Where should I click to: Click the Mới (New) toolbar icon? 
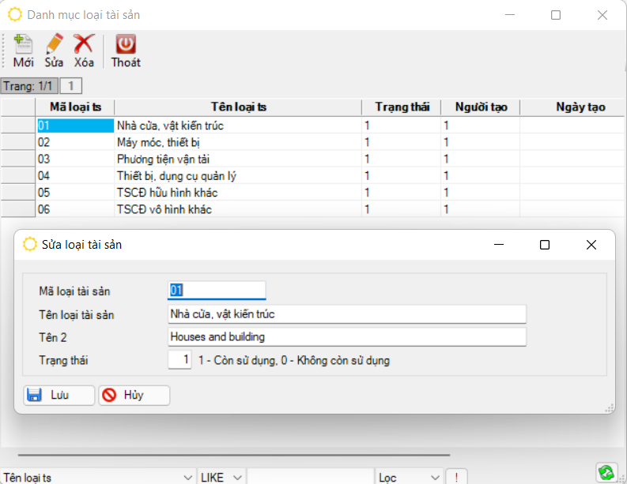(x=23, y=51)
